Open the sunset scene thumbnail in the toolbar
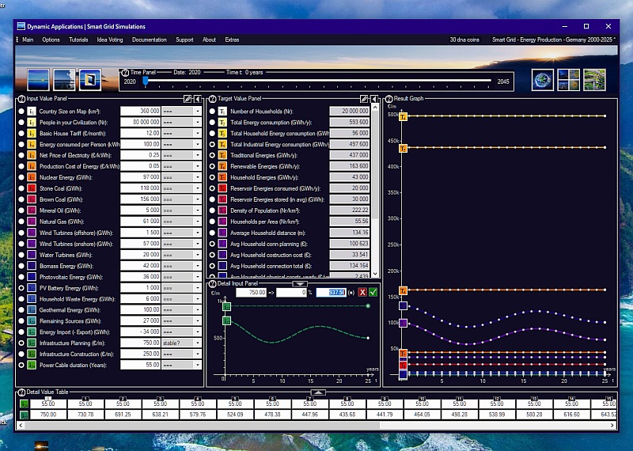The width and height of the screenshot is (633, 451). click(38, 80)
